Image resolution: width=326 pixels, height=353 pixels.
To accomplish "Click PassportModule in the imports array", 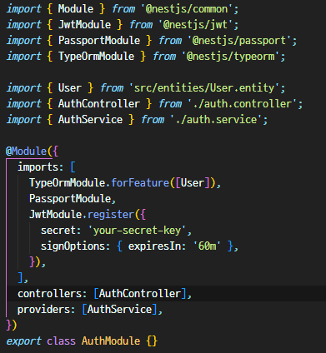I will click(70, 199).
